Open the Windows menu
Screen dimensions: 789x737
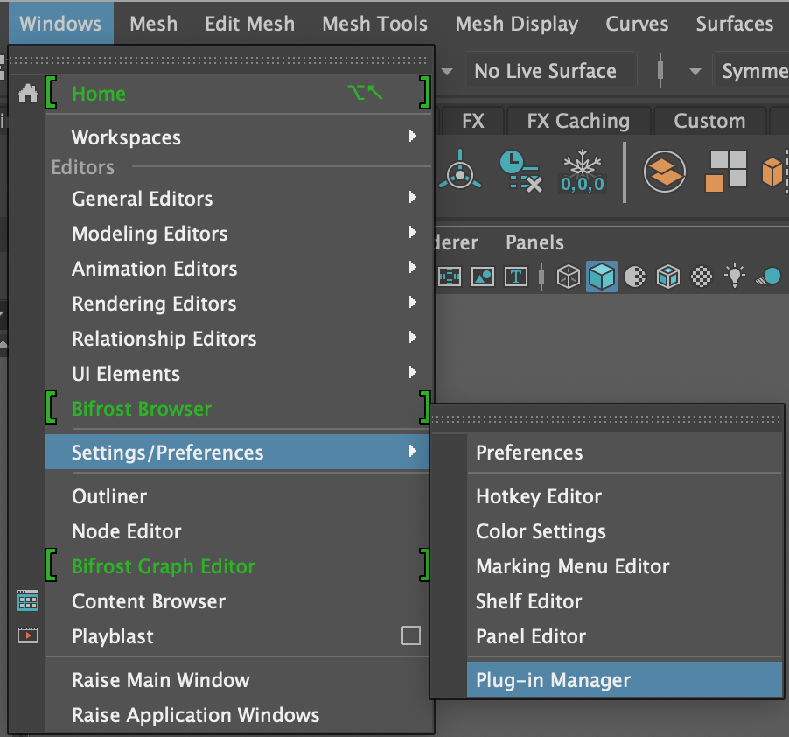click(61, 23)
